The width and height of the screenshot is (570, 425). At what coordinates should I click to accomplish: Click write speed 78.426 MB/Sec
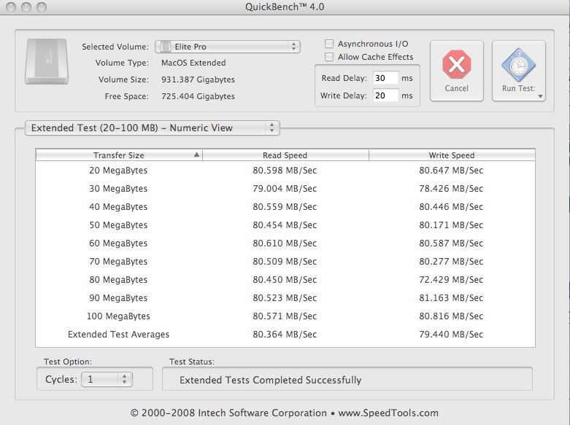click(x=451, y=189)
